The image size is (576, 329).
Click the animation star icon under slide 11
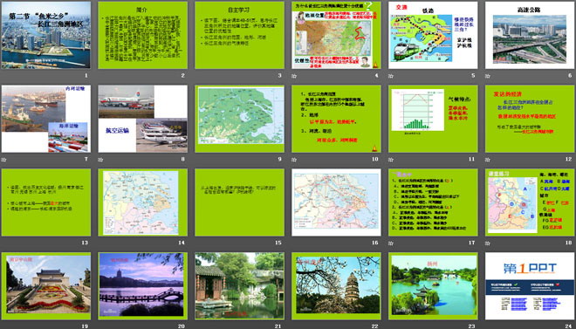[x=391, y=160]
